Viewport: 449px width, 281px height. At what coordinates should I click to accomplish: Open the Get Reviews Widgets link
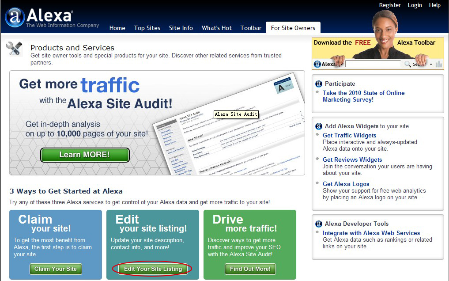(352, 159)
